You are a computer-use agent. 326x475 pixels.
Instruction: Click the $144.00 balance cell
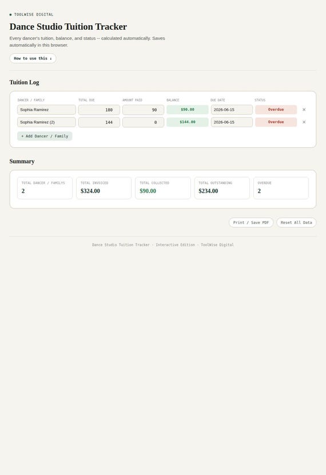pos(188,122)
